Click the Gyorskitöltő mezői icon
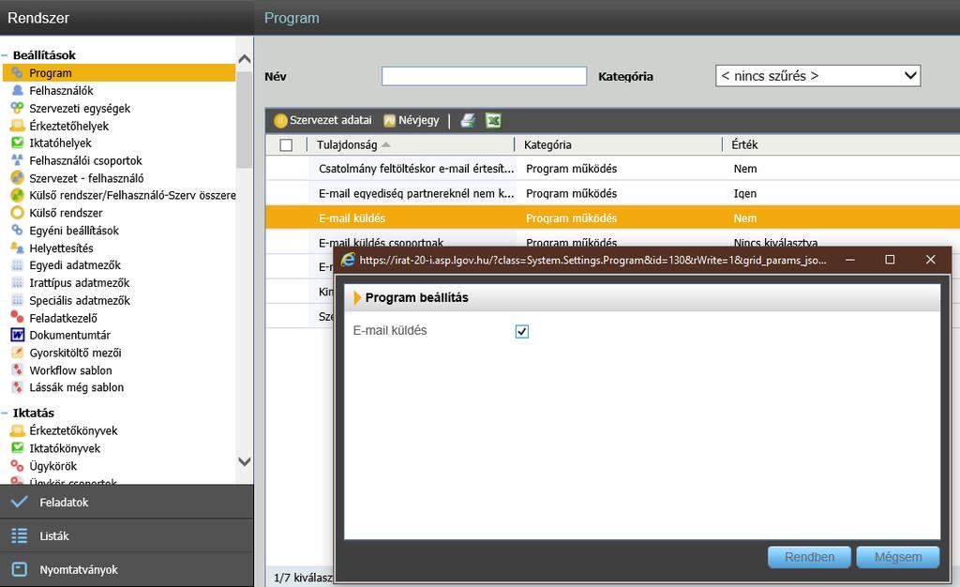This screenshot has height=587, width=960. [17, 353]
